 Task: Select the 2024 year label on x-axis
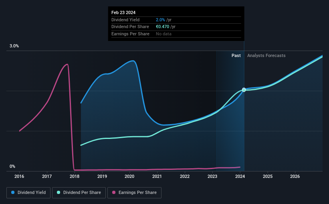point(240,176)
